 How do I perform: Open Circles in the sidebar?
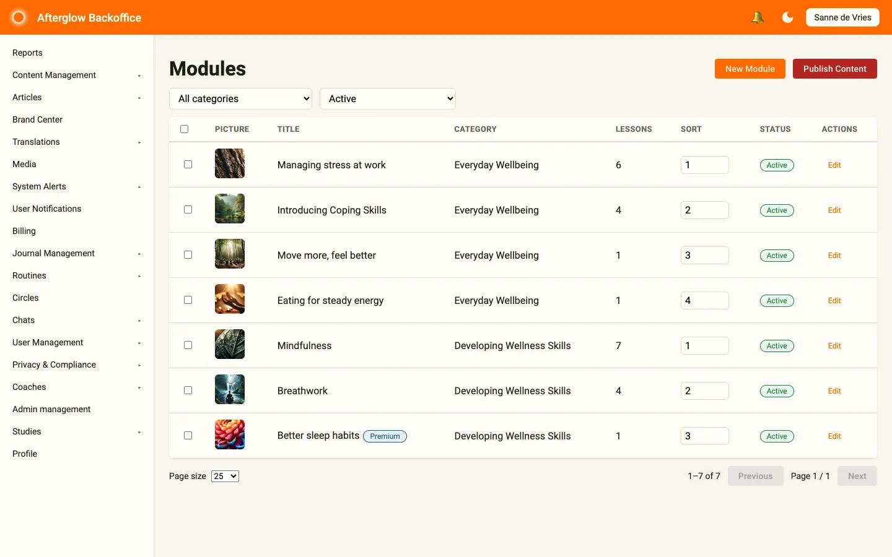tap(25, 298)
